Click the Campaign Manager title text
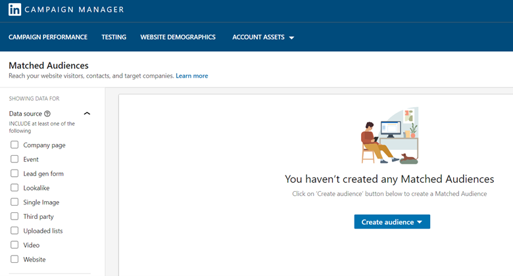Viewport: 513px width, 276px height. (x=74, y=9)
